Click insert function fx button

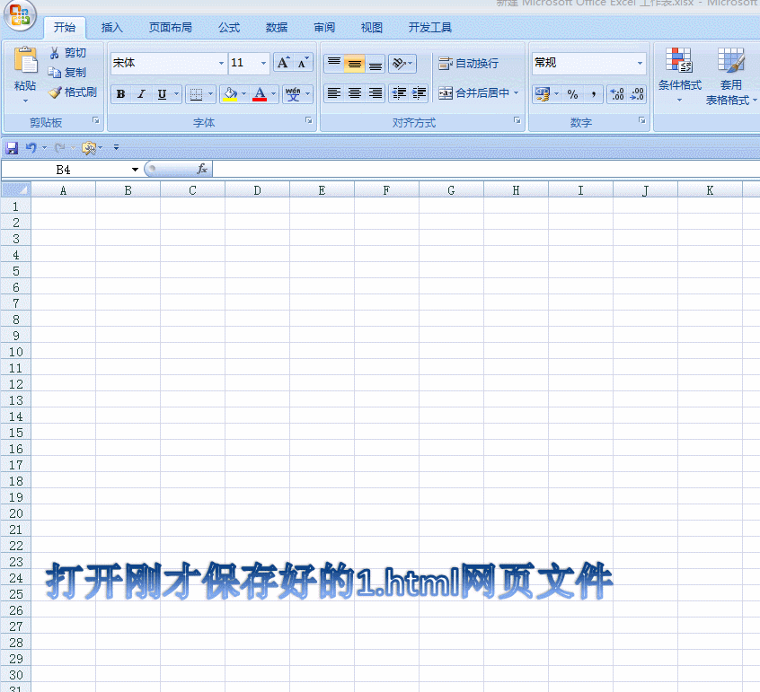click(202, 169)
